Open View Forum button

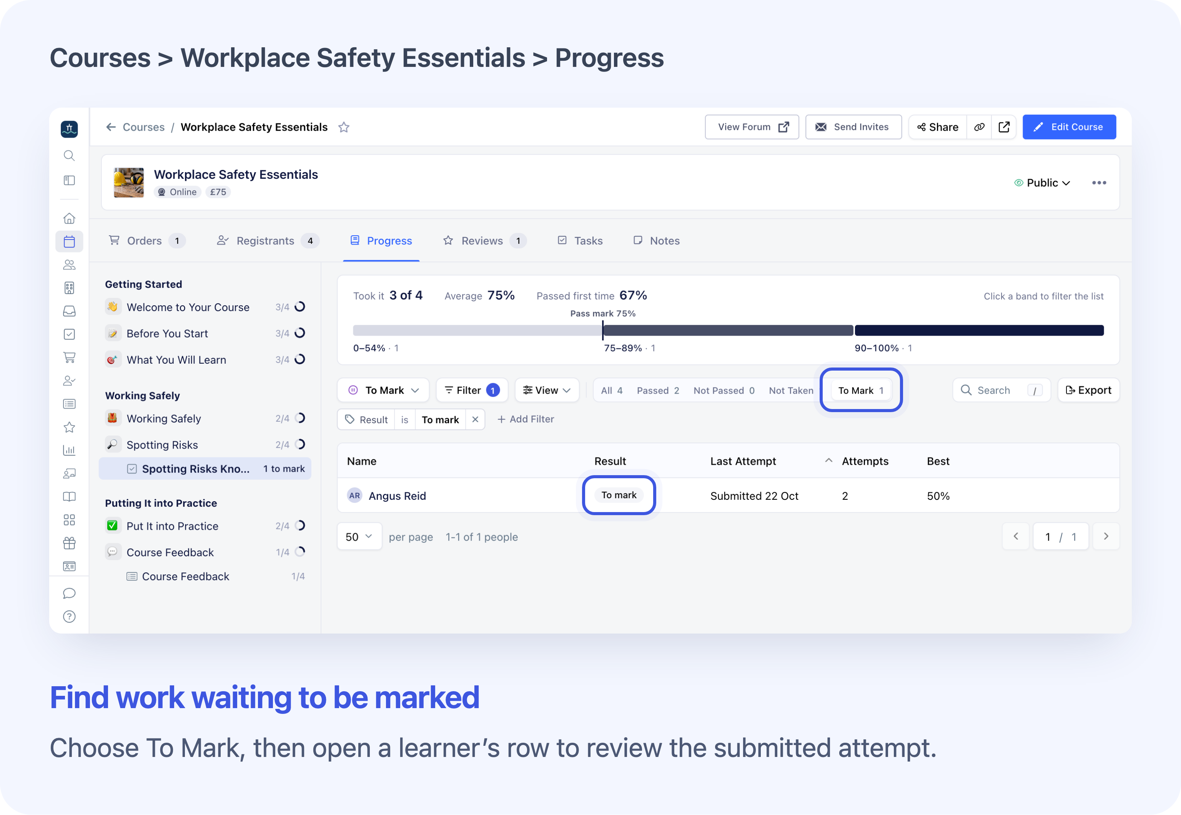(x=752, y=127)
